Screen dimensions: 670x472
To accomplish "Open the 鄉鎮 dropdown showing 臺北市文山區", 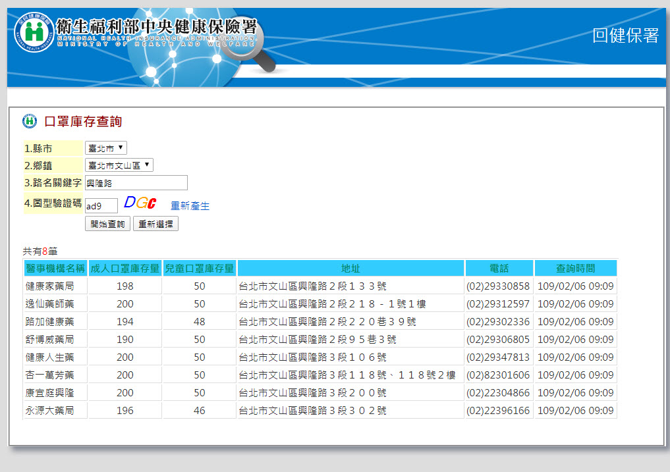I will click(119, 165).
